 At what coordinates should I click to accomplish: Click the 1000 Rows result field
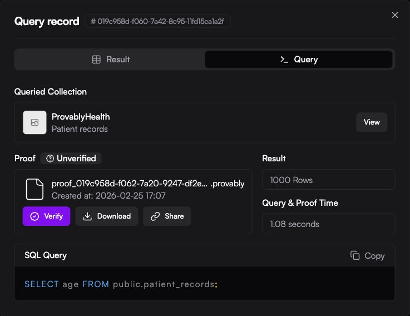click(328, 180)
